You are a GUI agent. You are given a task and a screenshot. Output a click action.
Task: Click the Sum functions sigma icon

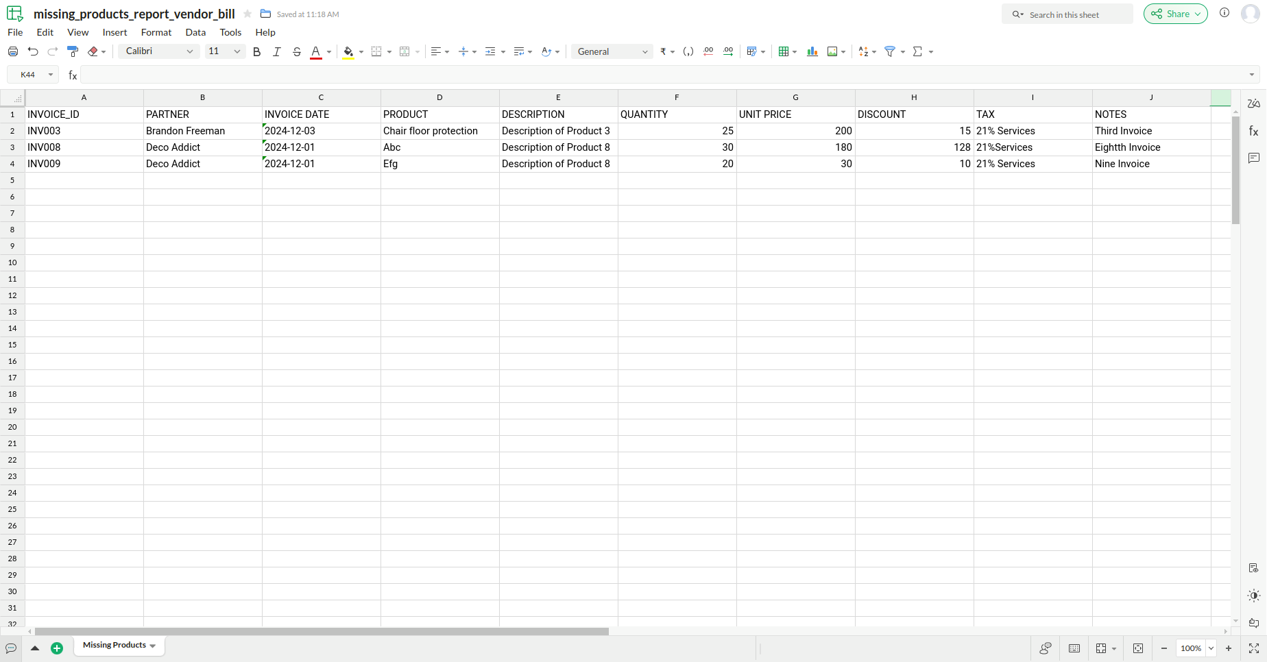point(918,51)
